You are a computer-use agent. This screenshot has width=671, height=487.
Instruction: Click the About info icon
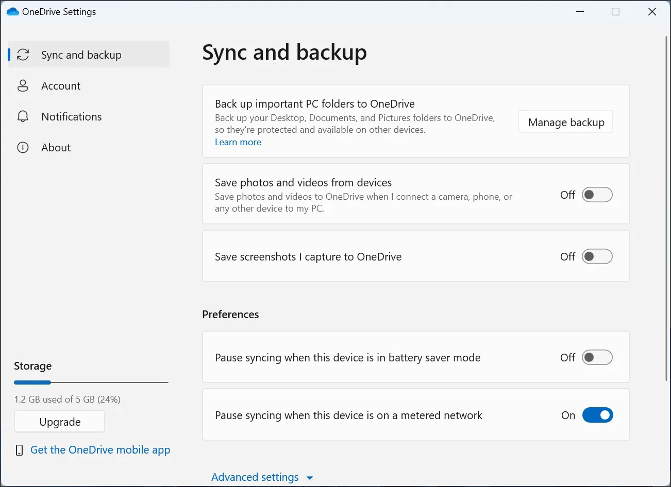pyautogui.click(x=23, y=147)
